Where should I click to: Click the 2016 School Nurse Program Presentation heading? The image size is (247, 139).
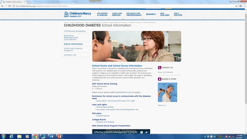tap(111, 126)
